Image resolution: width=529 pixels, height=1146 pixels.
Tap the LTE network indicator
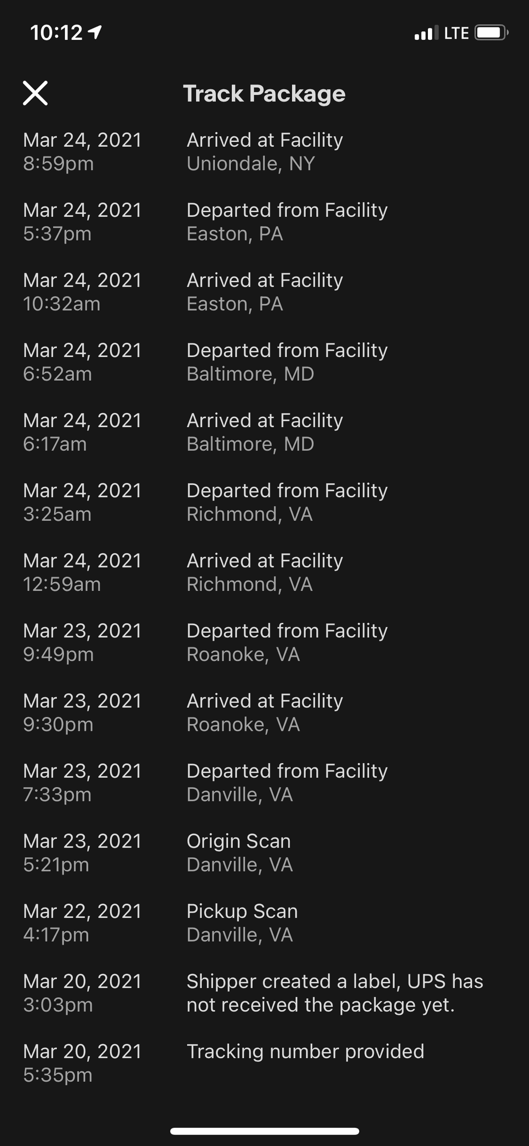[456, 34]
